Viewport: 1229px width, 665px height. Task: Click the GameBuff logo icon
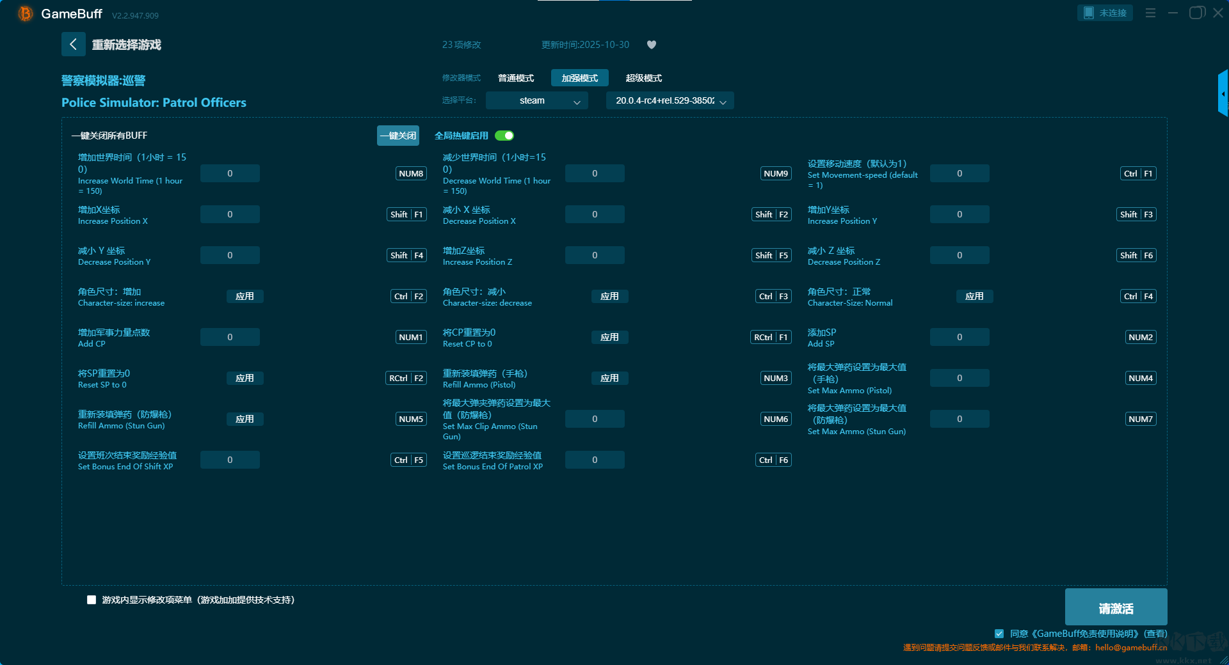click(26, 13)
